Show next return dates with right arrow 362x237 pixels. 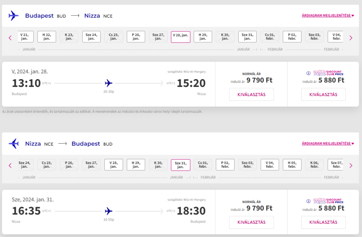[x=351, y=165]
